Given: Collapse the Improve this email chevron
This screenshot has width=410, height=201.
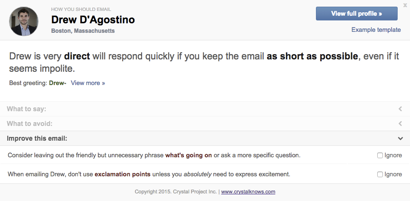Looking at the screenshot, I should click(400, 138).
